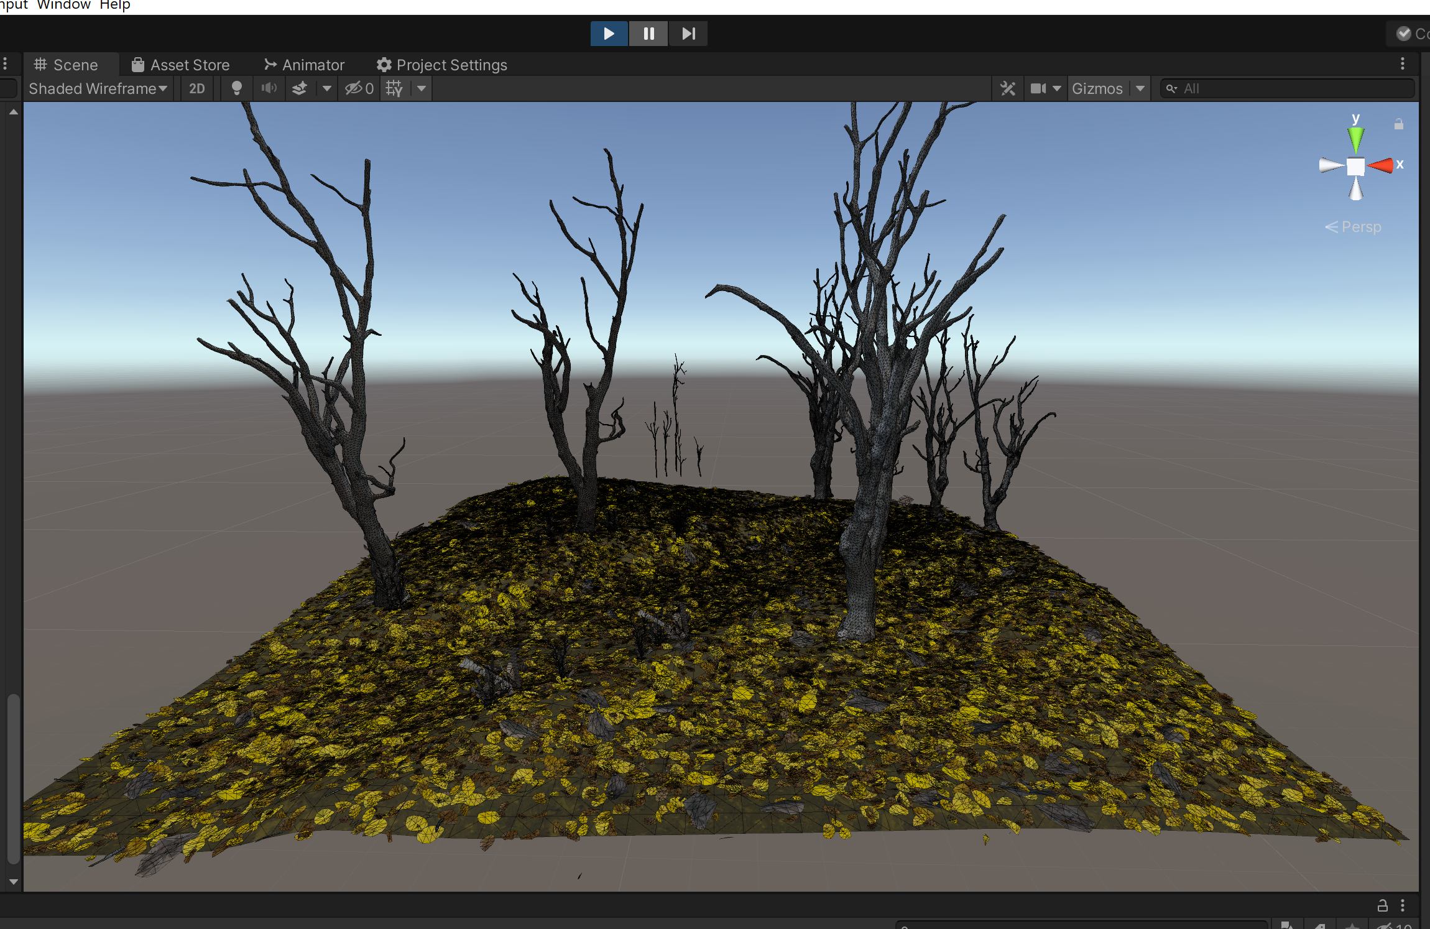Open component editor tools icon
This screenshot has height=929, width=1430.
1008,88
